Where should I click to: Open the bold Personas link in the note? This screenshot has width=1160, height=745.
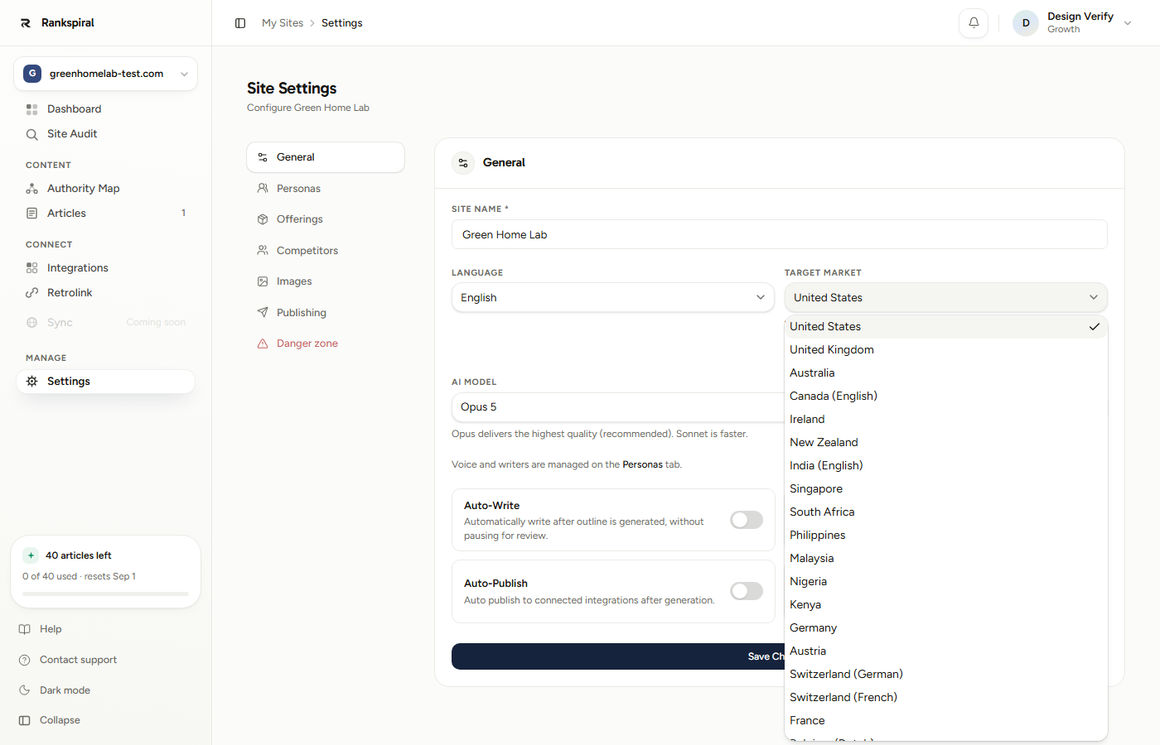point(642,465)
